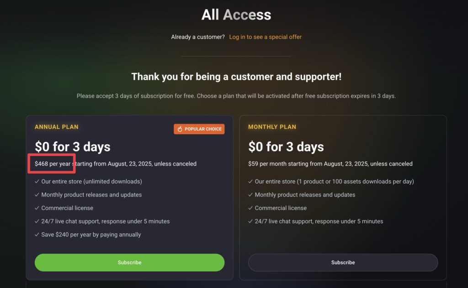468x288 pixels.
Task: Click checkmark beside annual 24/7 live chat support
Action: tap(37, 221)
